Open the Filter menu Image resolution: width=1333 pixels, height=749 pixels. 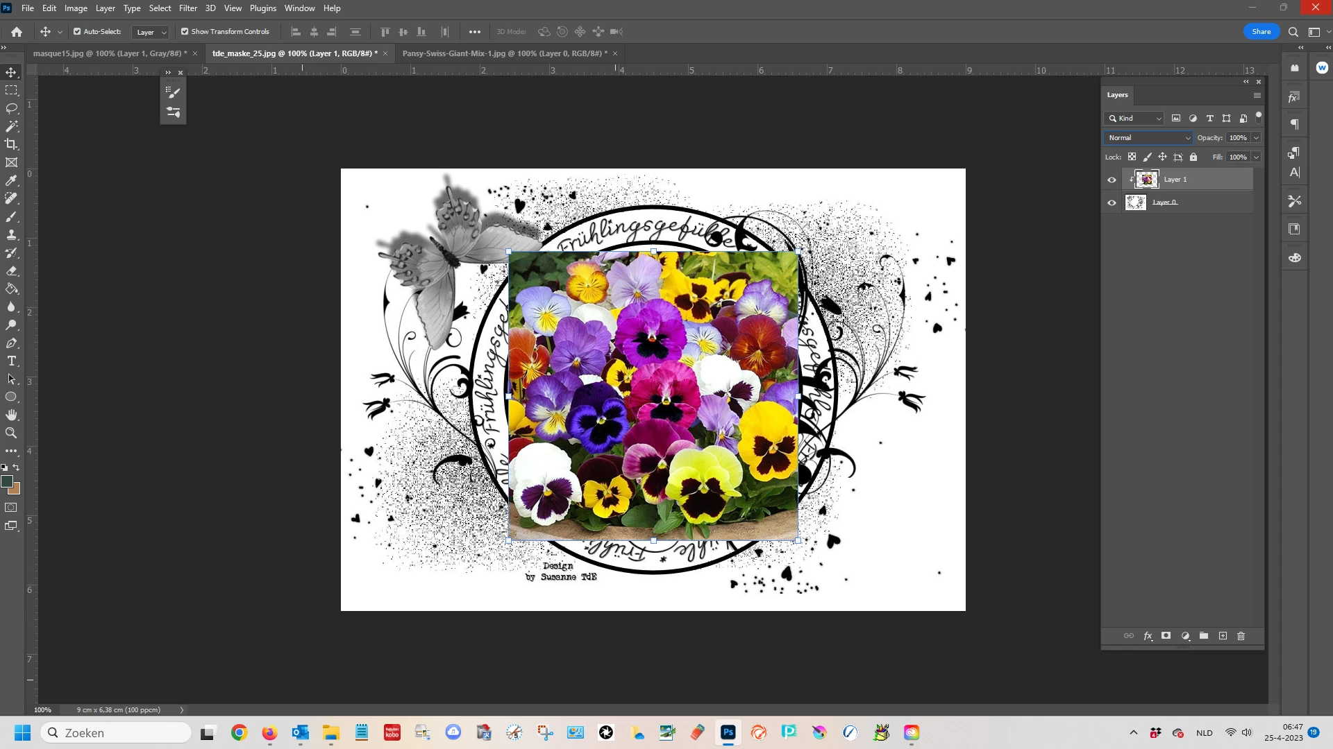click(x=187, y=8)
